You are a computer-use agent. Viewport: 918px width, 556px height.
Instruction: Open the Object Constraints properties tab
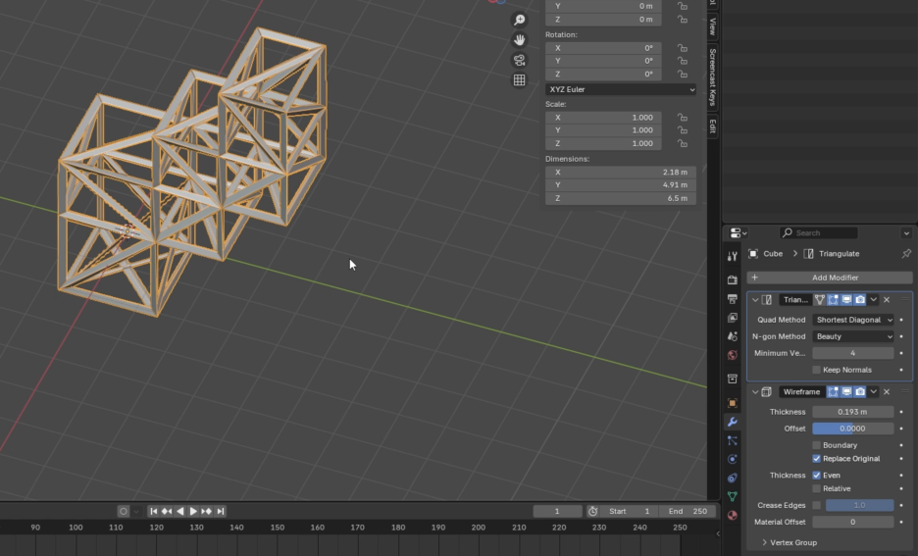tap(733, 478)
